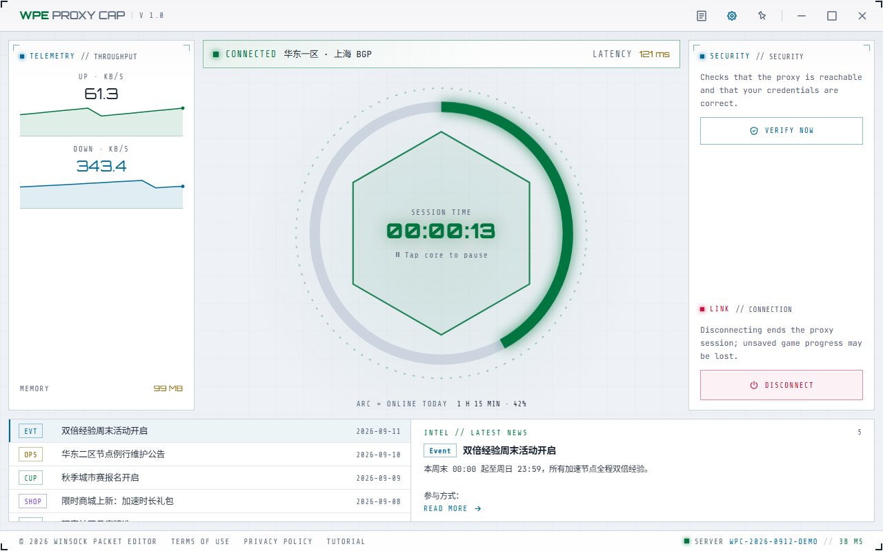The width and height of the screenshot is (883, 551).
Task: Click the SHOP tag badge
Action: coord(32,501)
